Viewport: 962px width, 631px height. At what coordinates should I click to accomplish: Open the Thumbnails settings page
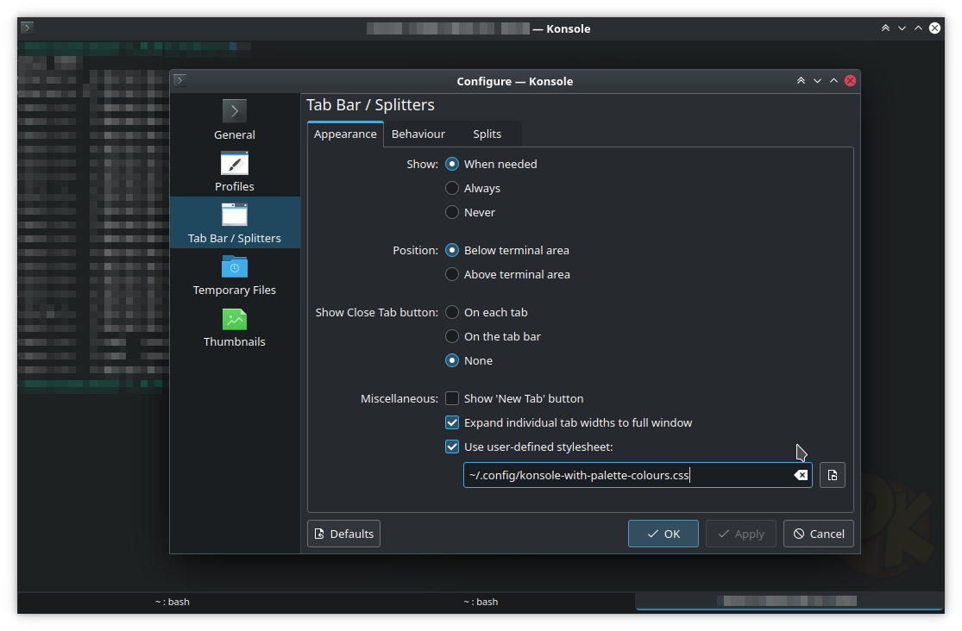coord(235,328)
